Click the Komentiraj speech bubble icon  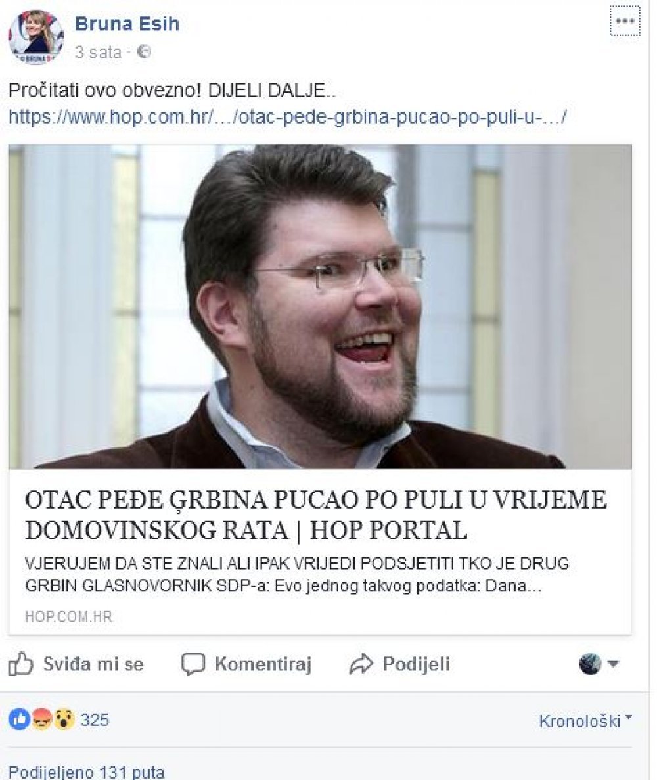(193, 664)
